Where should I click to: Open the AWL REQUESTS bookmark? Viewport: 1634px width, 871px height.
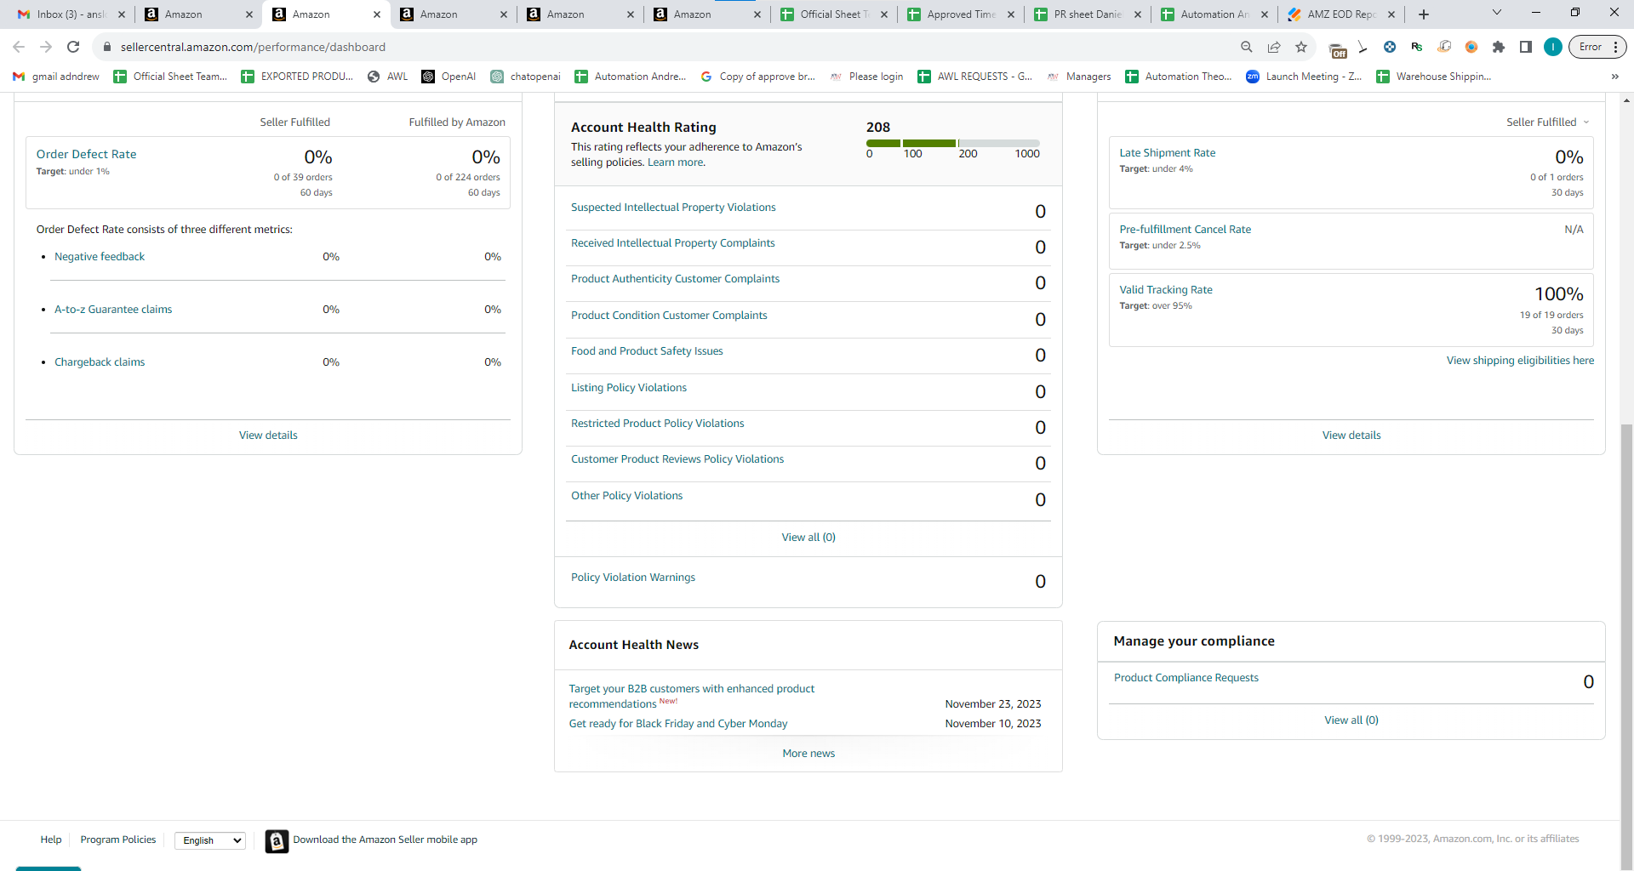pos(975,77)
